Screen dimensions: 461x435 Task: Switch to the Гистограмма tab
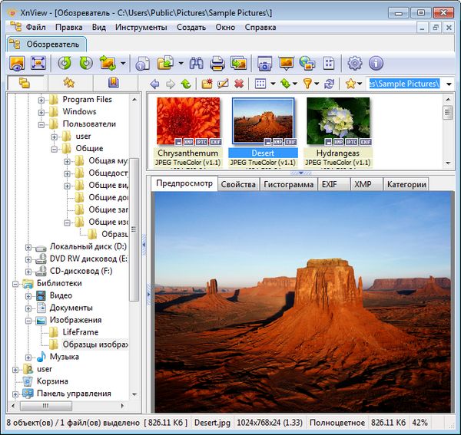[x=288, y=184]
